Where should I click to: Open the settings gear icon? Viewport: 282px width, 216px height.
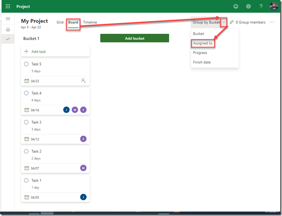249,7
